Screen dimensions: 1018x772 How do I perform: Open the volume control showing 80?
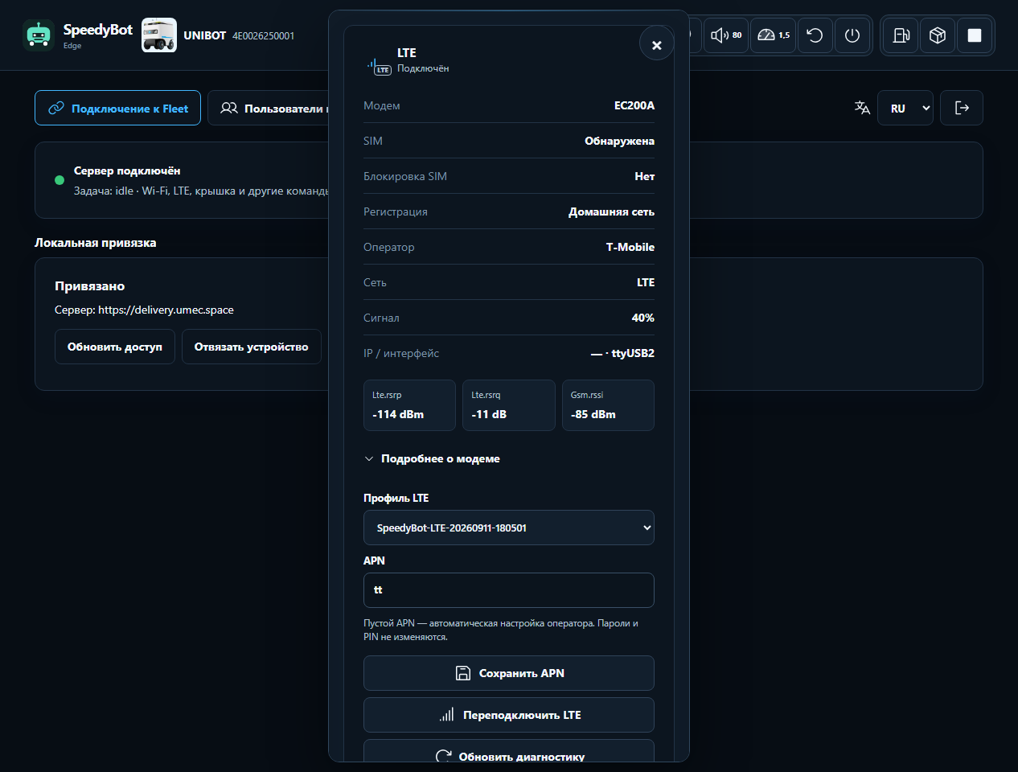point(726,35)
